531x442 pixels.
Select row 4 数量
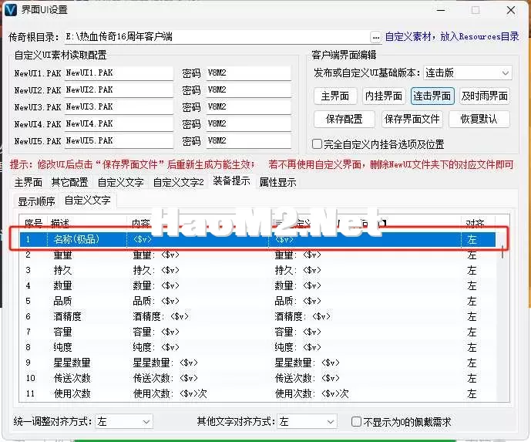click(257, 285)
